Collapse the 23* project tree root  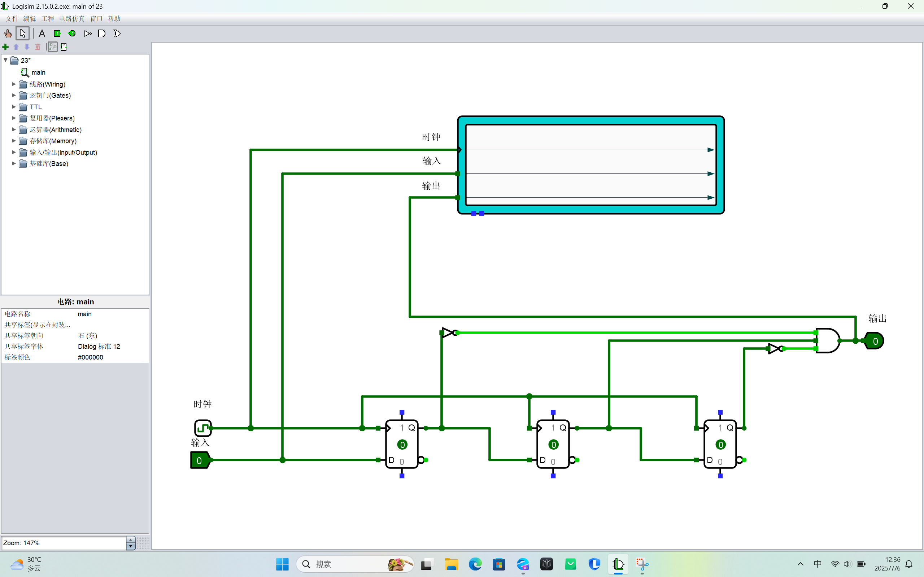pyautogui.click(x=6, y=60)
